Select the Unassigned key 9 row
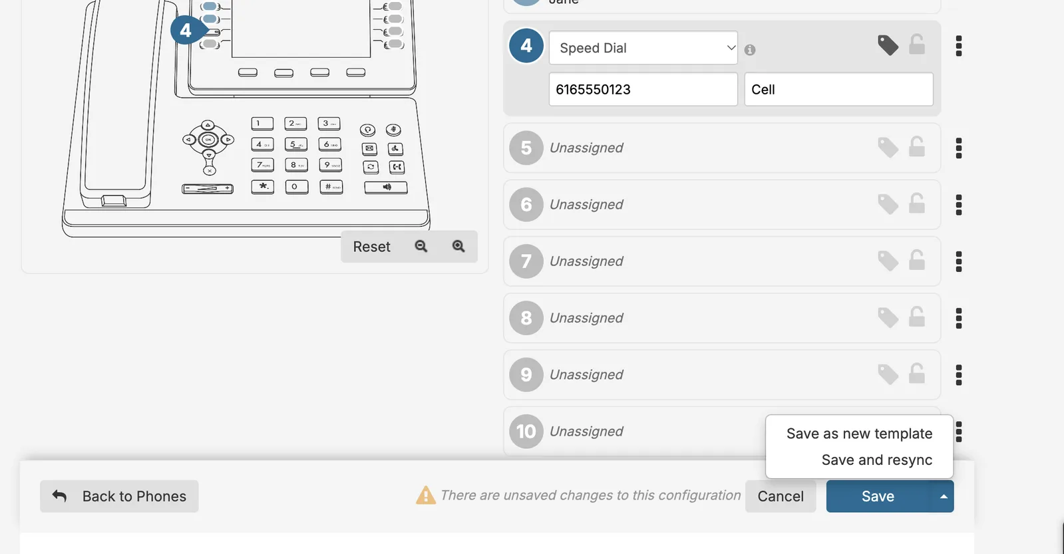This screenshot has height=554, width=1064. pyautogui.click(x=722, y=374)
